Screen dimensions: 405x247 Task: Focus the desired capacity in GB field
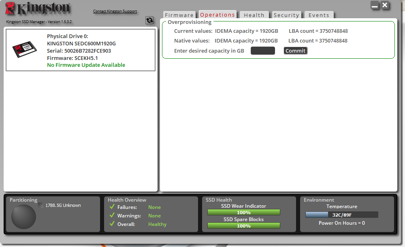click(x=263, y=51)
